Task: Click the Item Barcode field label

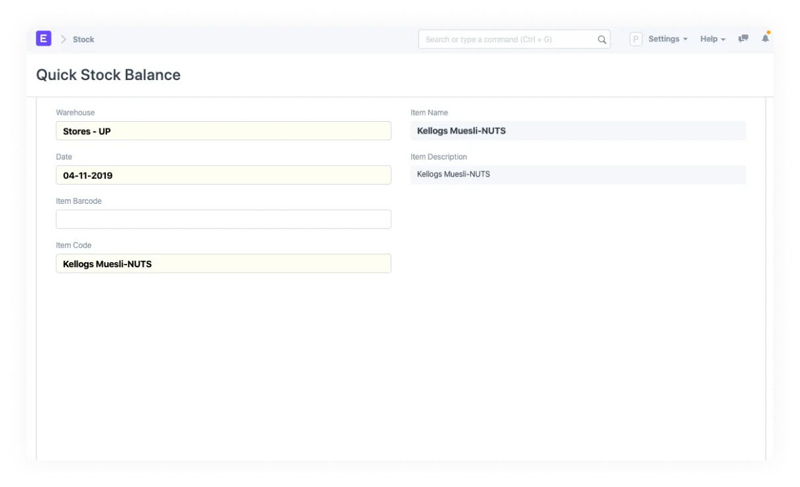Action: [79, 201]
